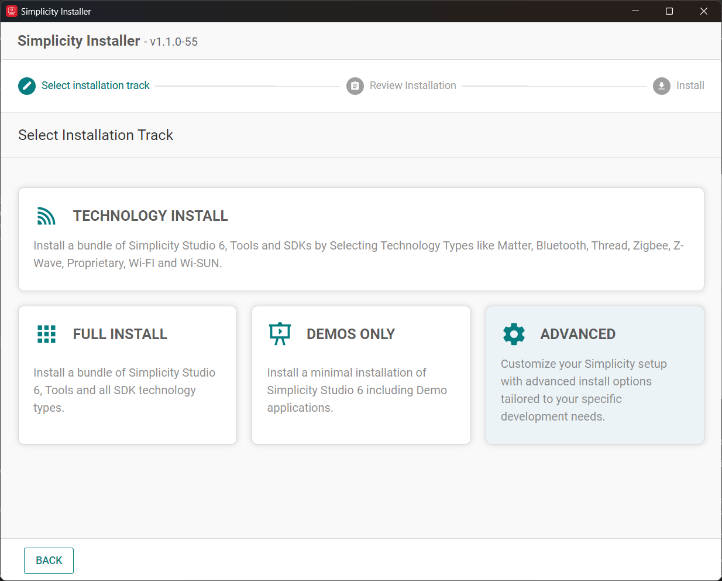Click the Select Installation Track heading
This screenshot has width=722, height=581.
[x=95, y=135]
